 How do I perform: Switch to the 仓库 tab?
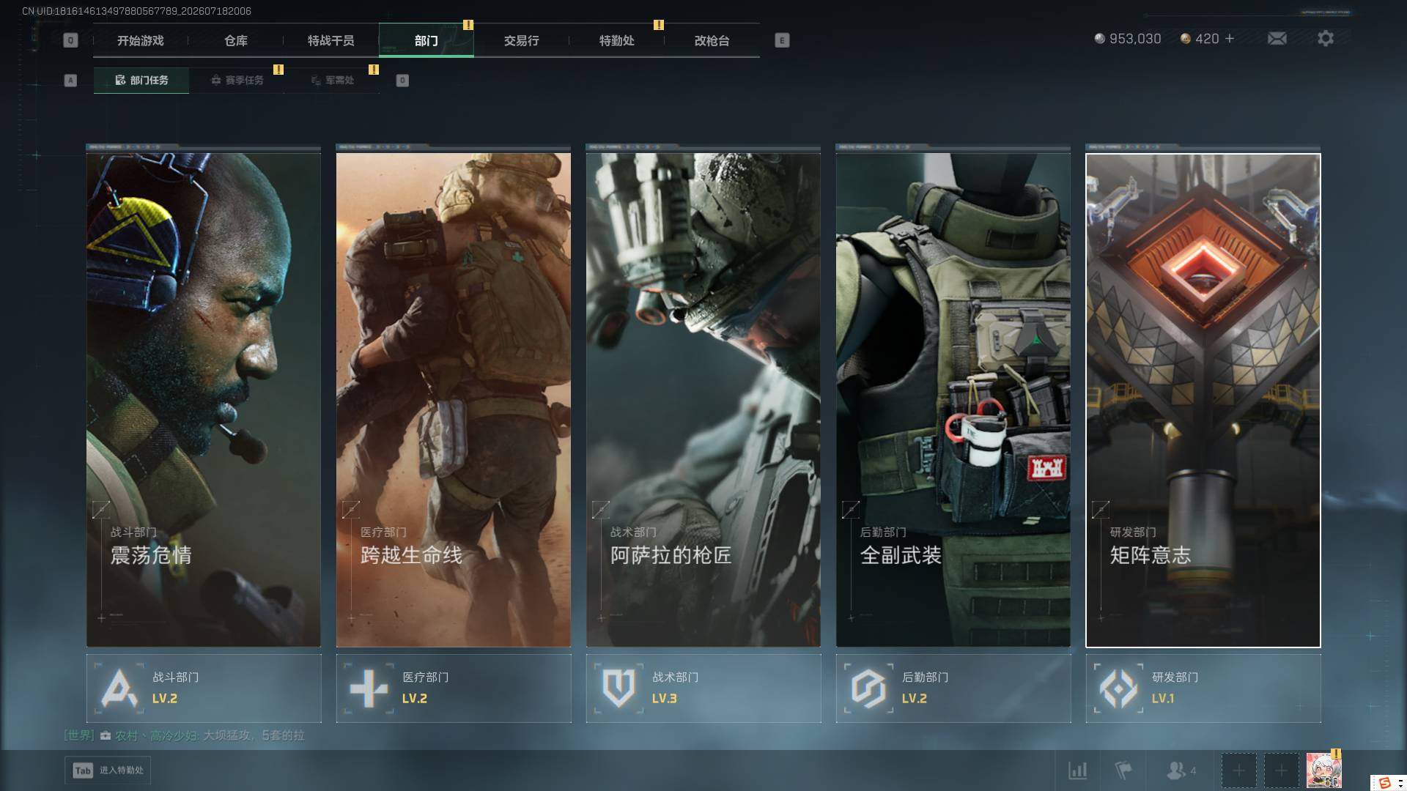tap(236, 40)
